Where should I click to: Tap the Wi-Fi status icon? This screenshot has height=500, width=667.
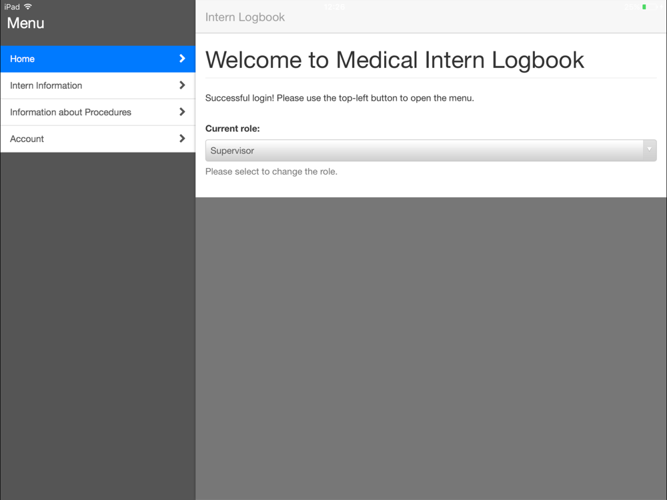point(28,7)
